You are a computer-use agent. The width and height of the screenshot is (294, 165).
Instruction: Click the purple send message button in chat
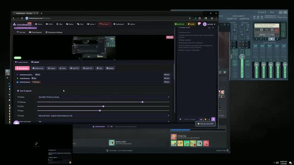click(x=213, y=119)
